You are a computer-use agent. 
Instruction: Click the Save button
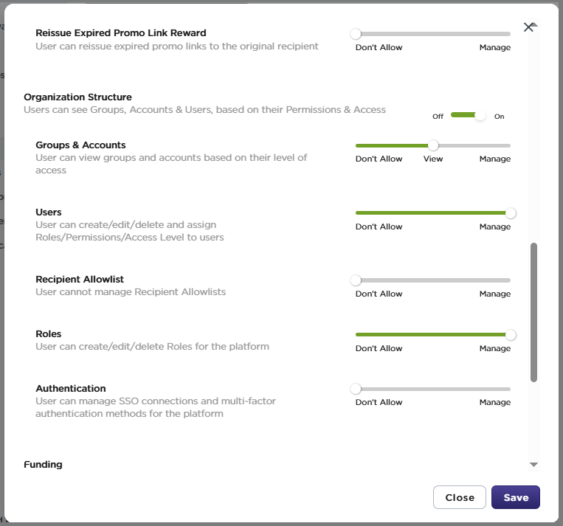[516, 497]
